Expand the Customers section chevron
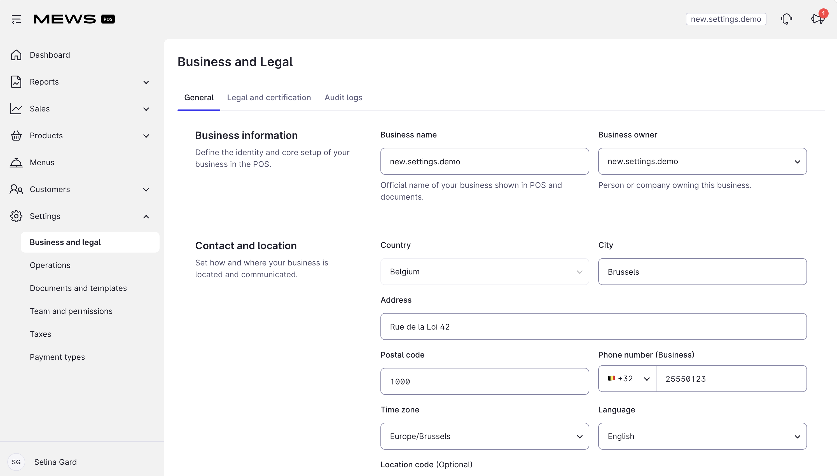The image size is (837, 476). (x=146, y=190)
